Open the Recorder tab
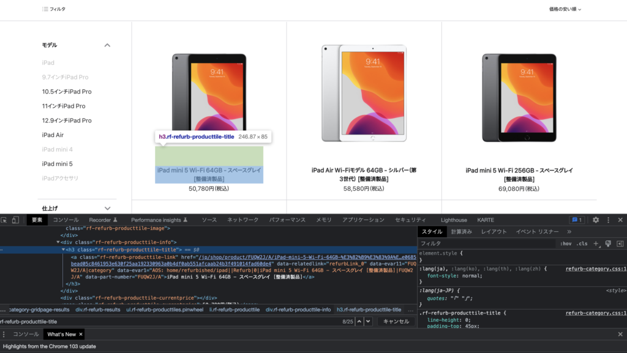Viewport: 627px width, 353px height. click(103, 220)
